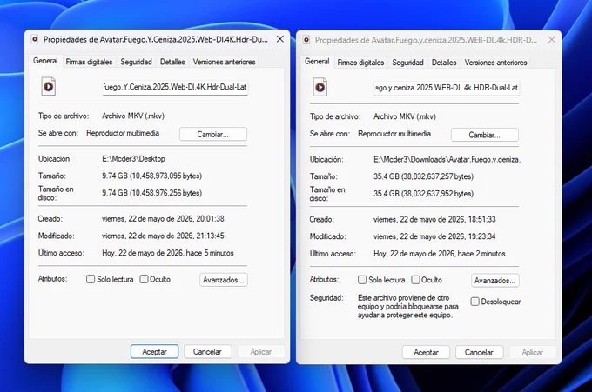
Task: Toggle Oculto checkbox in right 35.4 GB window
Action: coord(415,280)
